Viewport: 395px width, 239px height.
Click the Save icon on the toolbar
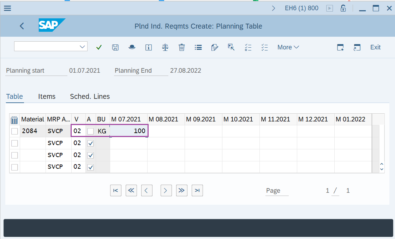point(115,47)
